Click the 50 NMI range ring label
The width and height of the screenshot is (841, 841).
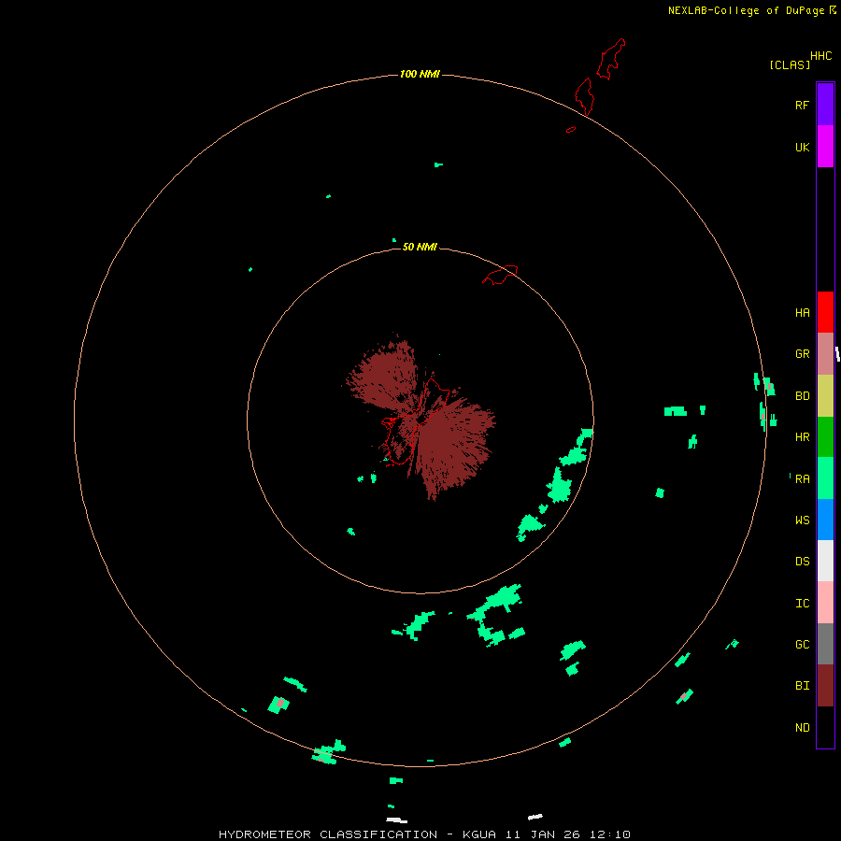point(420,247)
